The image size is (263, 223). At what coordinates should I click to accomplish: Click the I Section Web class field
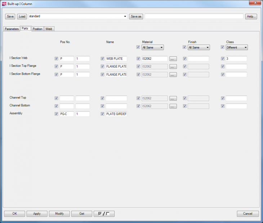(x=236, y=59)
